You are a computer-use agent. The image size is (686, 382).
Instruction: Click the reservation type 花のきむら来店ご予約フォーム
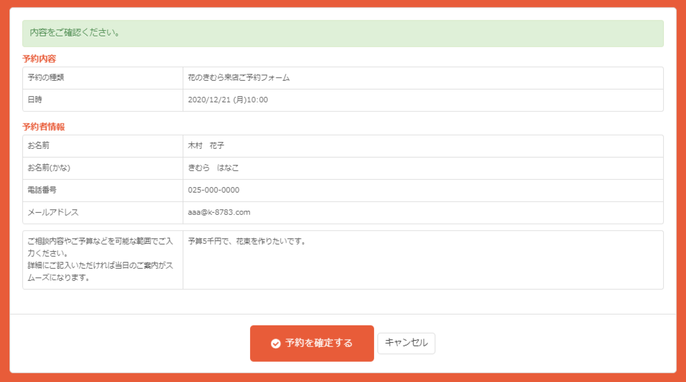click(239, 77)
